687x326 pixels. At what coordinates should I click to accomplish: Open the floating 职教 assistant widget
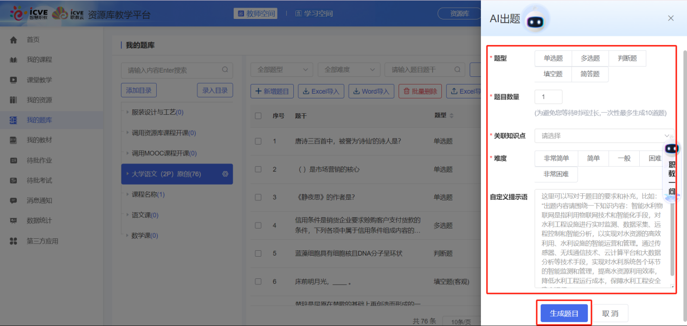point(672,148)
